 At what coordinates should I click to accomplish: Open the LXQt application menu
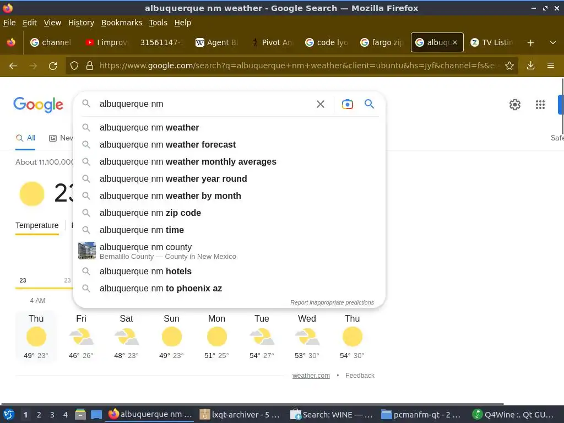pos(9,414)
